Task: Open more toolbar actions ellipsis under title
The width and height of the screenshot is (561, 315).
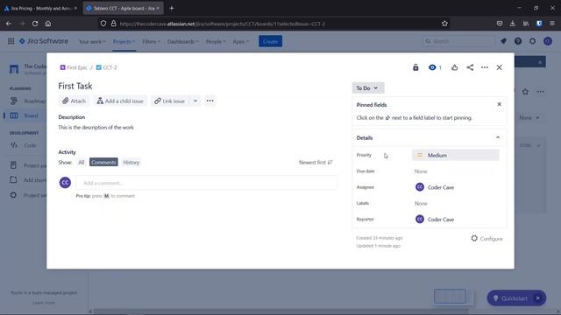Action: tap(210, 101)
